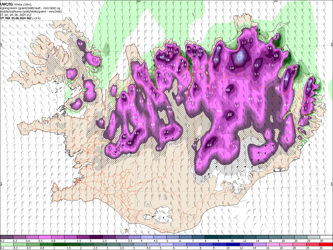The height and width of the screenshot is (250, 333).
Task: Pick the darkest green lower swatch between 1 and 1.5
Action: pos(60,244)
